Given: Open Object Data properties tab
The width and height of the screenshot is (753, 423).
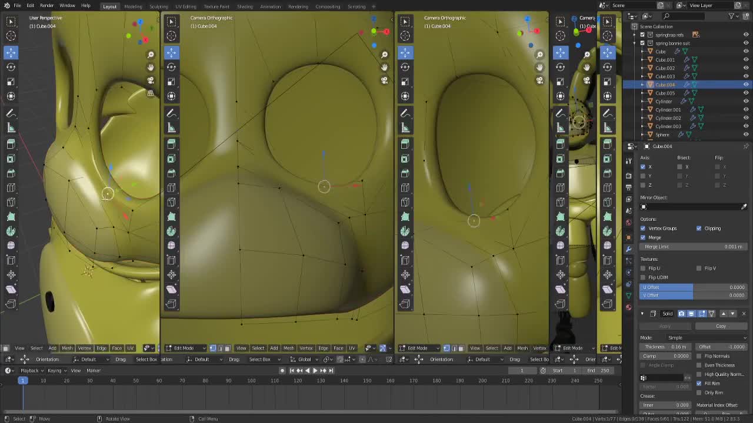Looking at the screenshot, I should pyautogui.click(x=628, y=296).
